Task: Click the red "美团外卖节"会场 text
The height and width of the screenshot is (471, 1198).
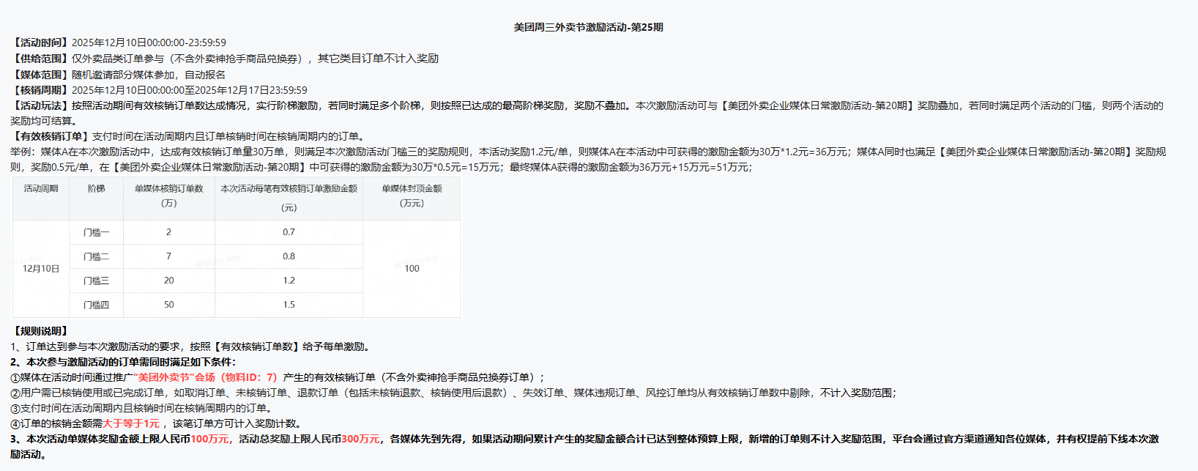Action: [174, 377]
